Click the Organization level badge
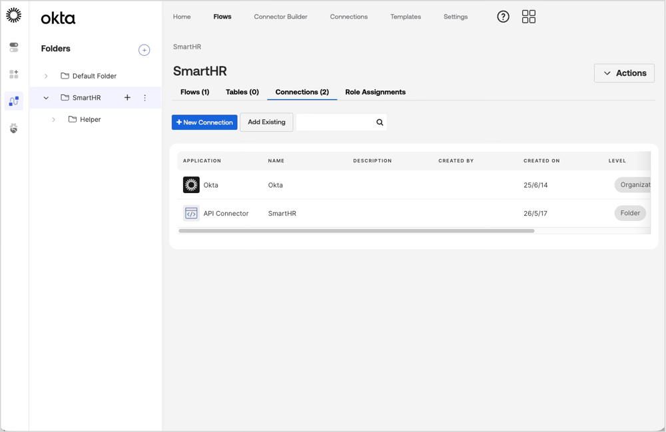The width and height of the screenshot is (666, 432). tap(633, 184)
